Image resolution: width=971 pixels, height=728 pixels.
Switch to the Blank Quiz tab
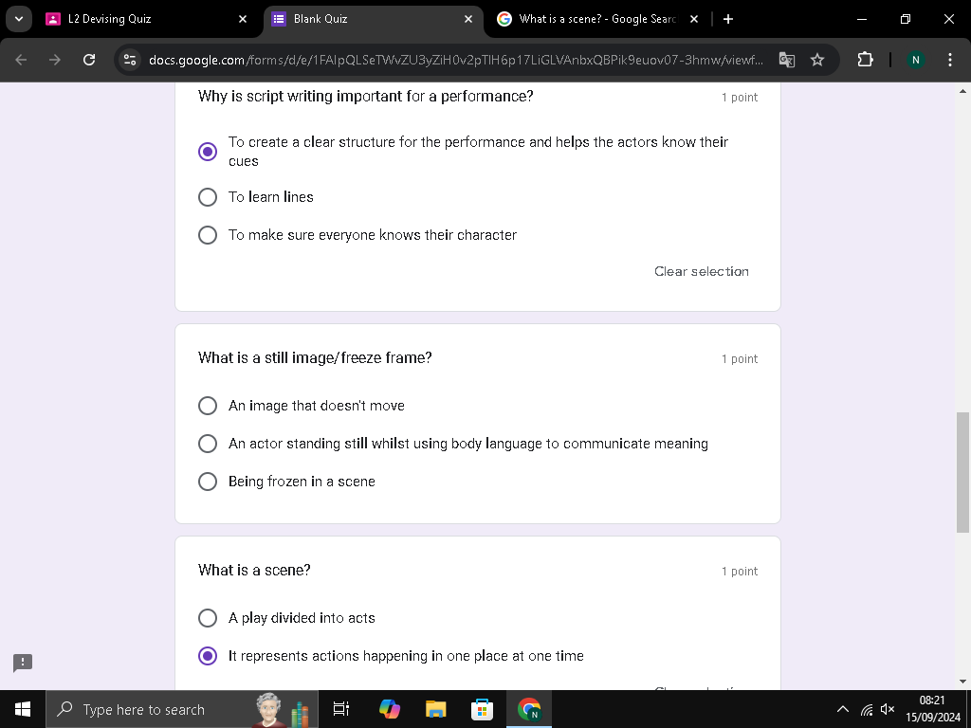tap(373, 19)
